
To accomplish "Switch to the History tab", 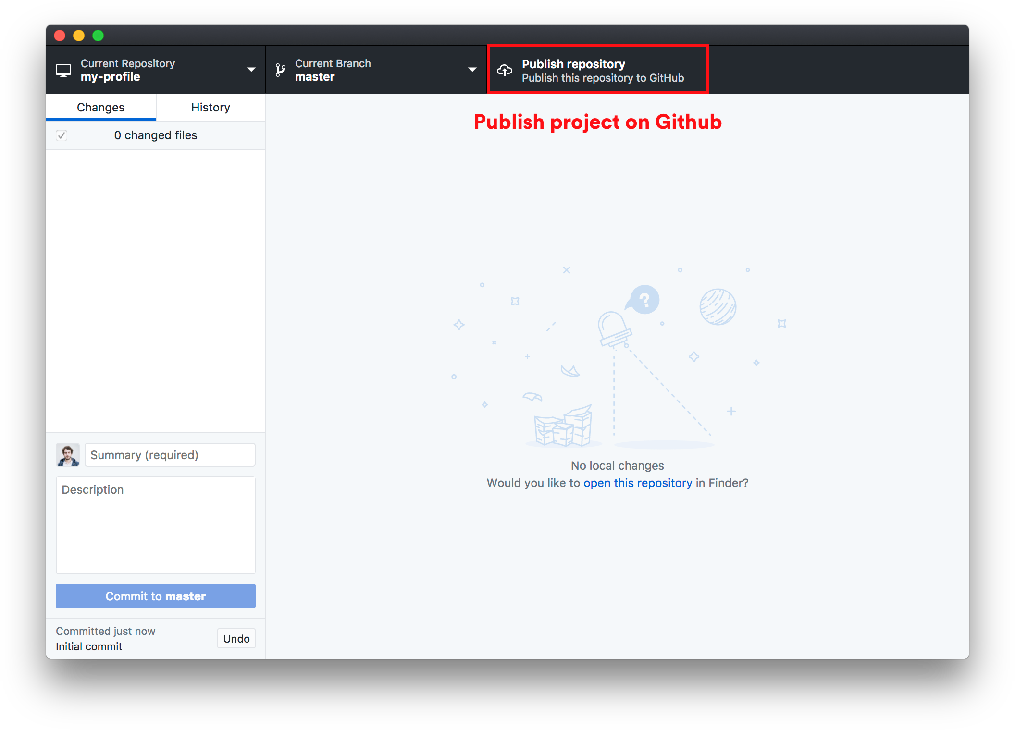I will [x=210, y=107].
